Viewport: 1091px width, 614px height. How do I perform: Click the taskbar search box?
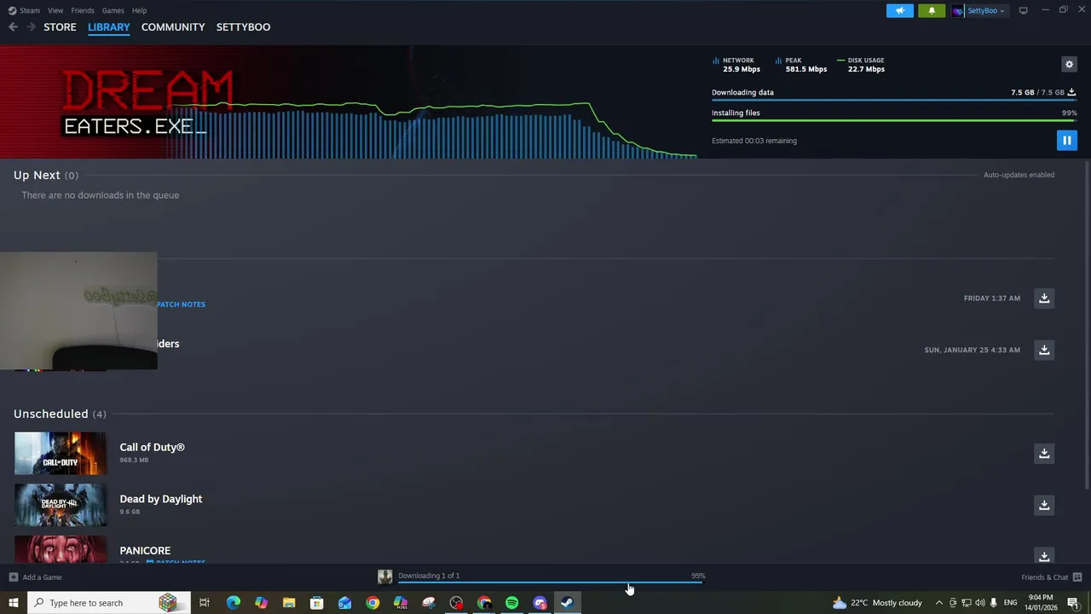tap(107, 603)
